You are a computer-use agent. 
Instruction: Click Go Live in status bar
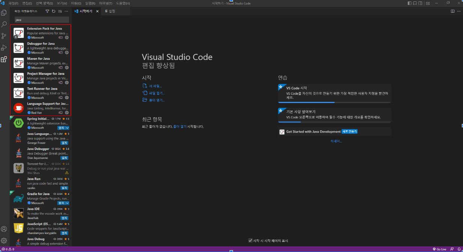point(439,249)
